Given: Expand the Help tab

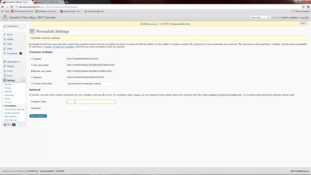Looking at the screenshot, I should pos(303,23).
